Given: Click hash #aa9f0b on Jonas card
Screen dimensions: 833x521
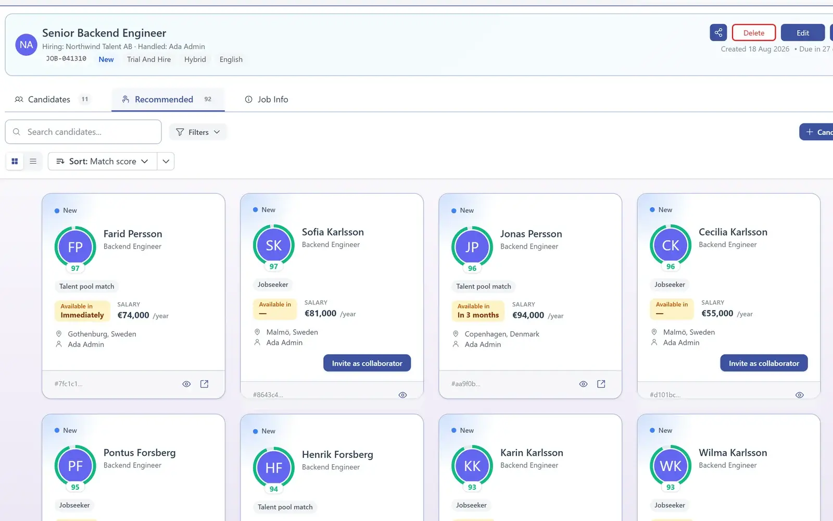Looking at the screenshot, I should pos(466,384).
